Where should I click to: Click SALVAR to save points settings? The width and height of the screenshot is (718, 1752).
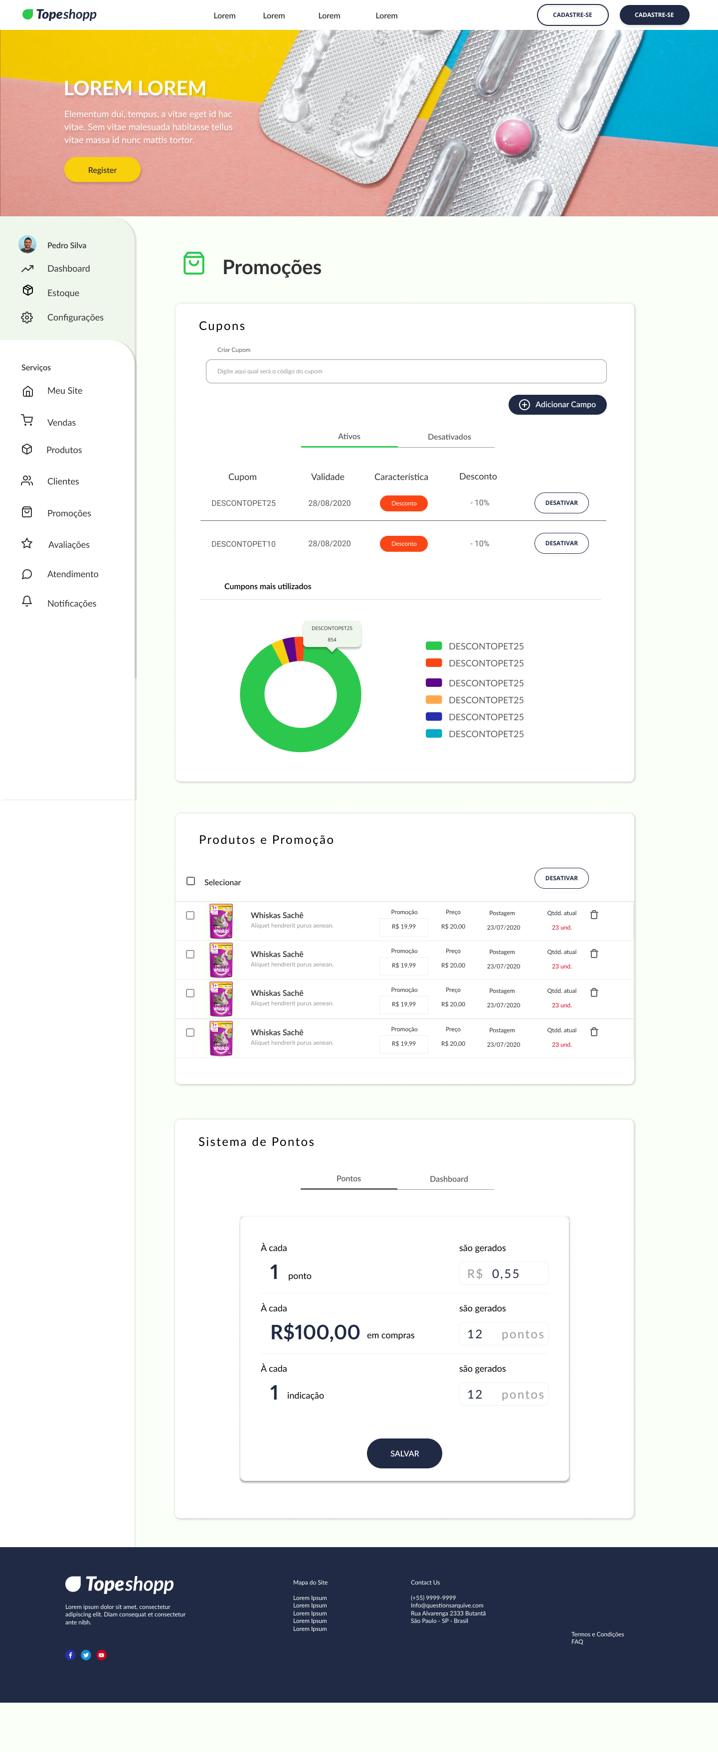404,1453
